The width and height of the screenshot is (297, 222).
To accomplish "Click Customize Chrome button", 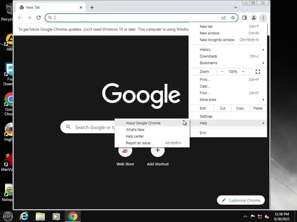I will [241, 200].
